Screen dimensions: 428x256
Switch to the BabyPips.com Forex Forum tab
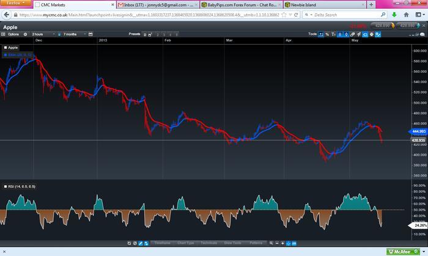242,5
